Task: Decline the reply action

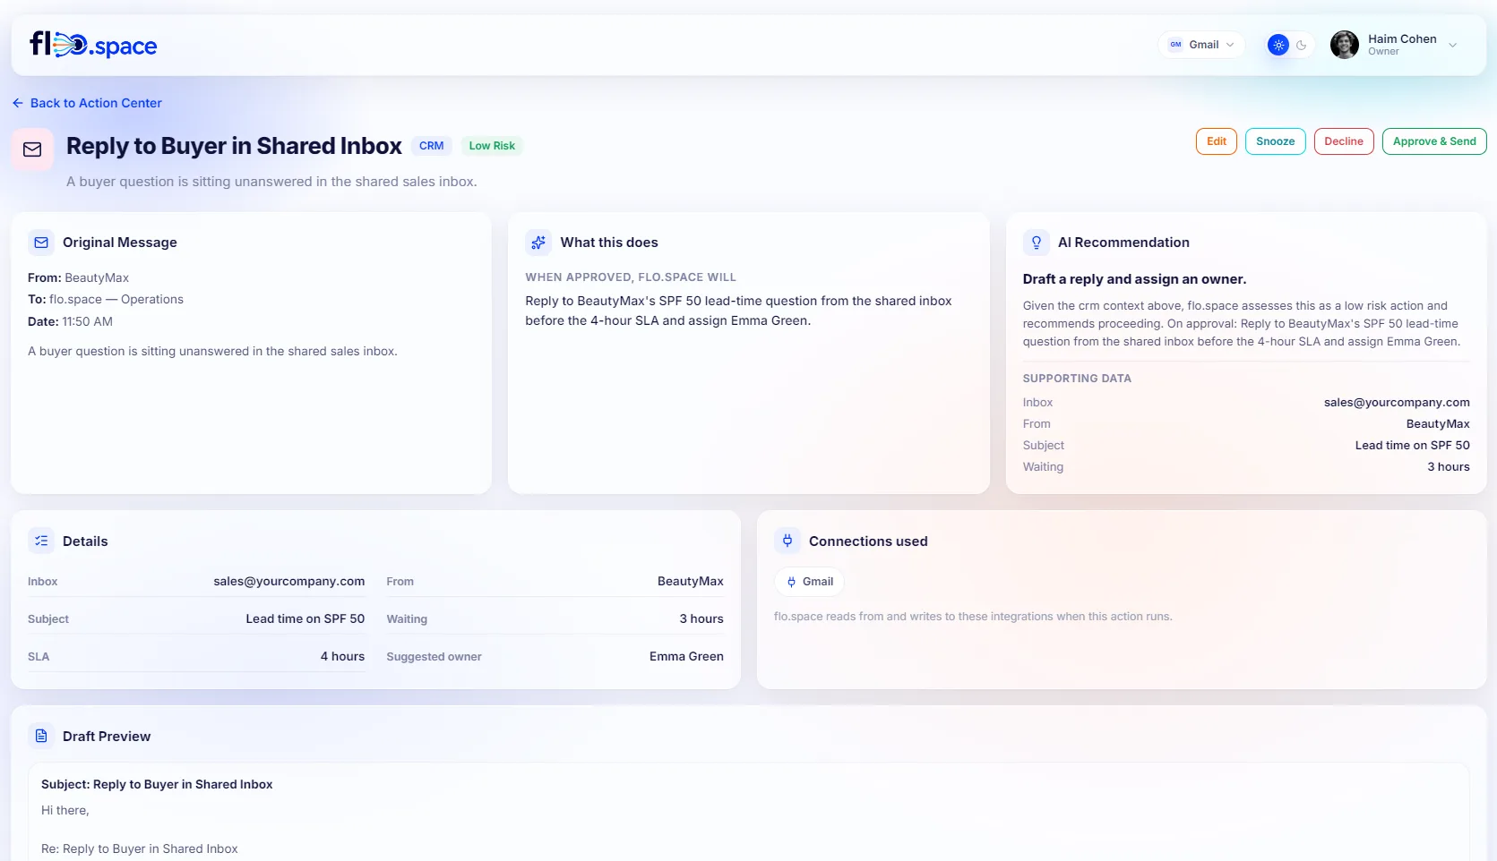Action: pos(1344,141)
